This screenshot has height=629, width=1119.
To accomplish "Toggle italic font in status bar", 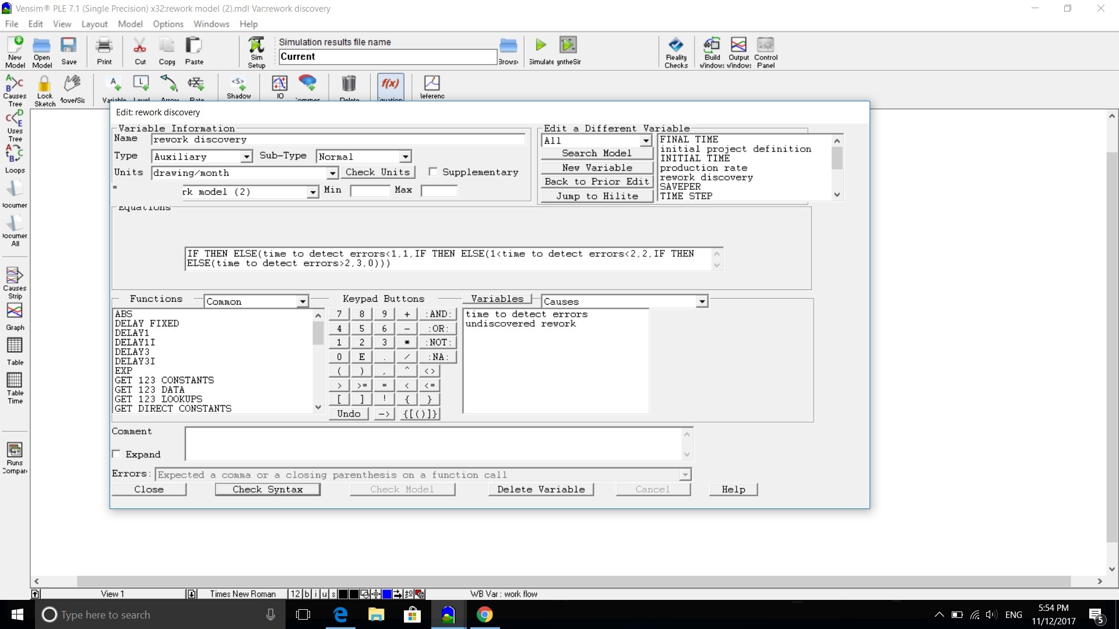I will coord(316,594).
